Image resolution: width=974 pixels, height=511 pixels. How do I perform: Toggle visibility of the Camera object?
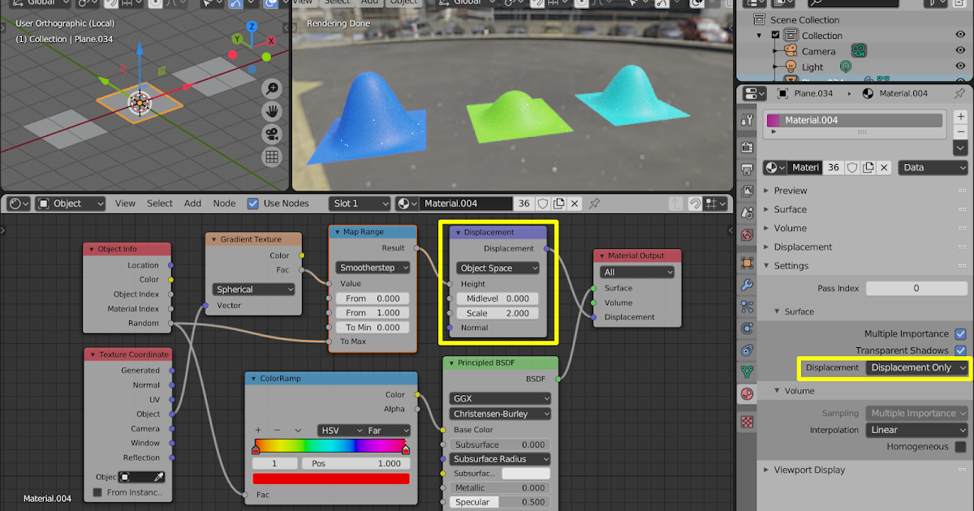tap(960, 50)
